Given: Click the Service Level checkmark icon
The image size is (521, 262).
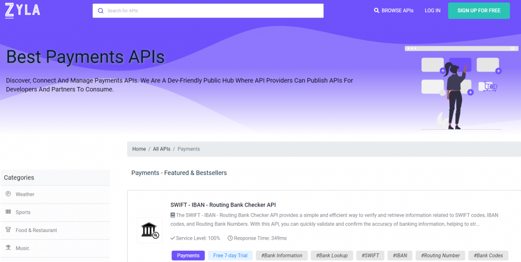Looking at the screenshot, I should pyautogui.click(x=173, y=238).
